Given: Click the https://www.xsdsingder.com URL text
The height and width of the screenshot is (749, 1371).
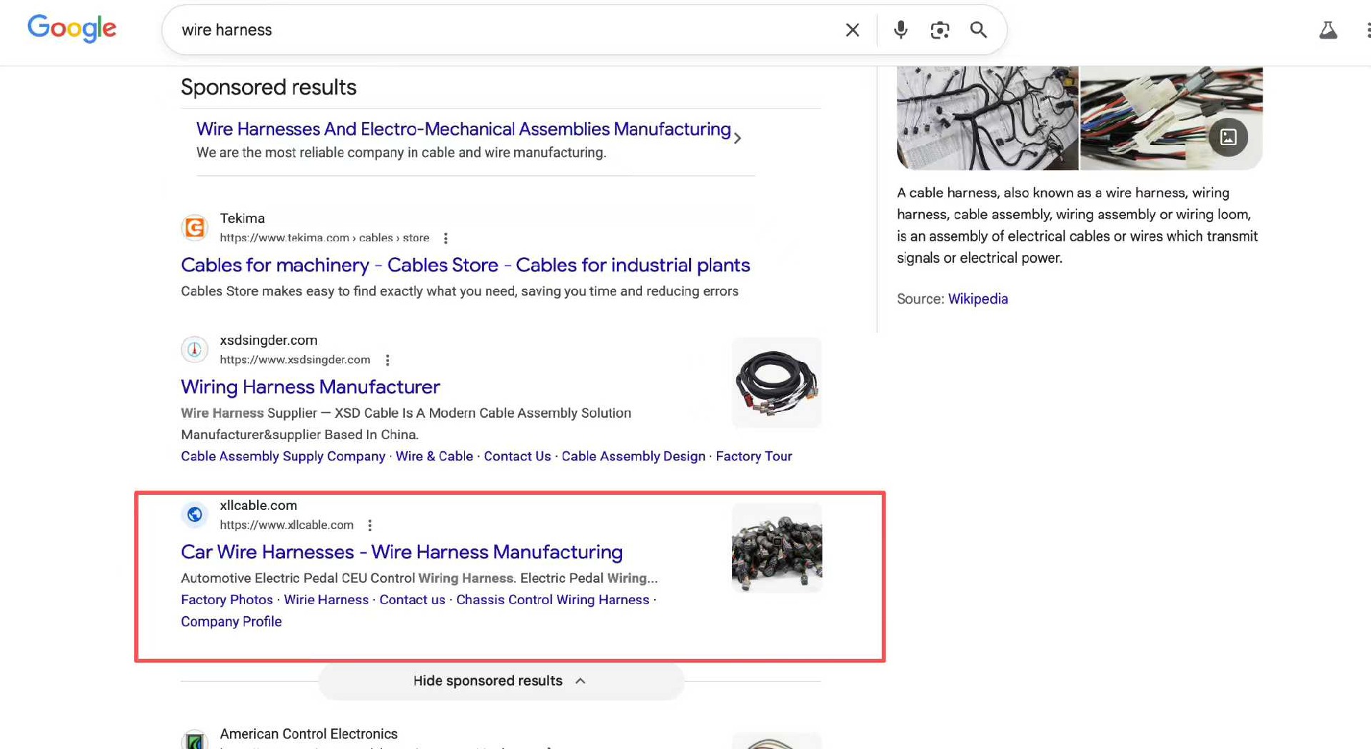Looking at the screenshot, I should pyautogui.click(x=295, y=360).
